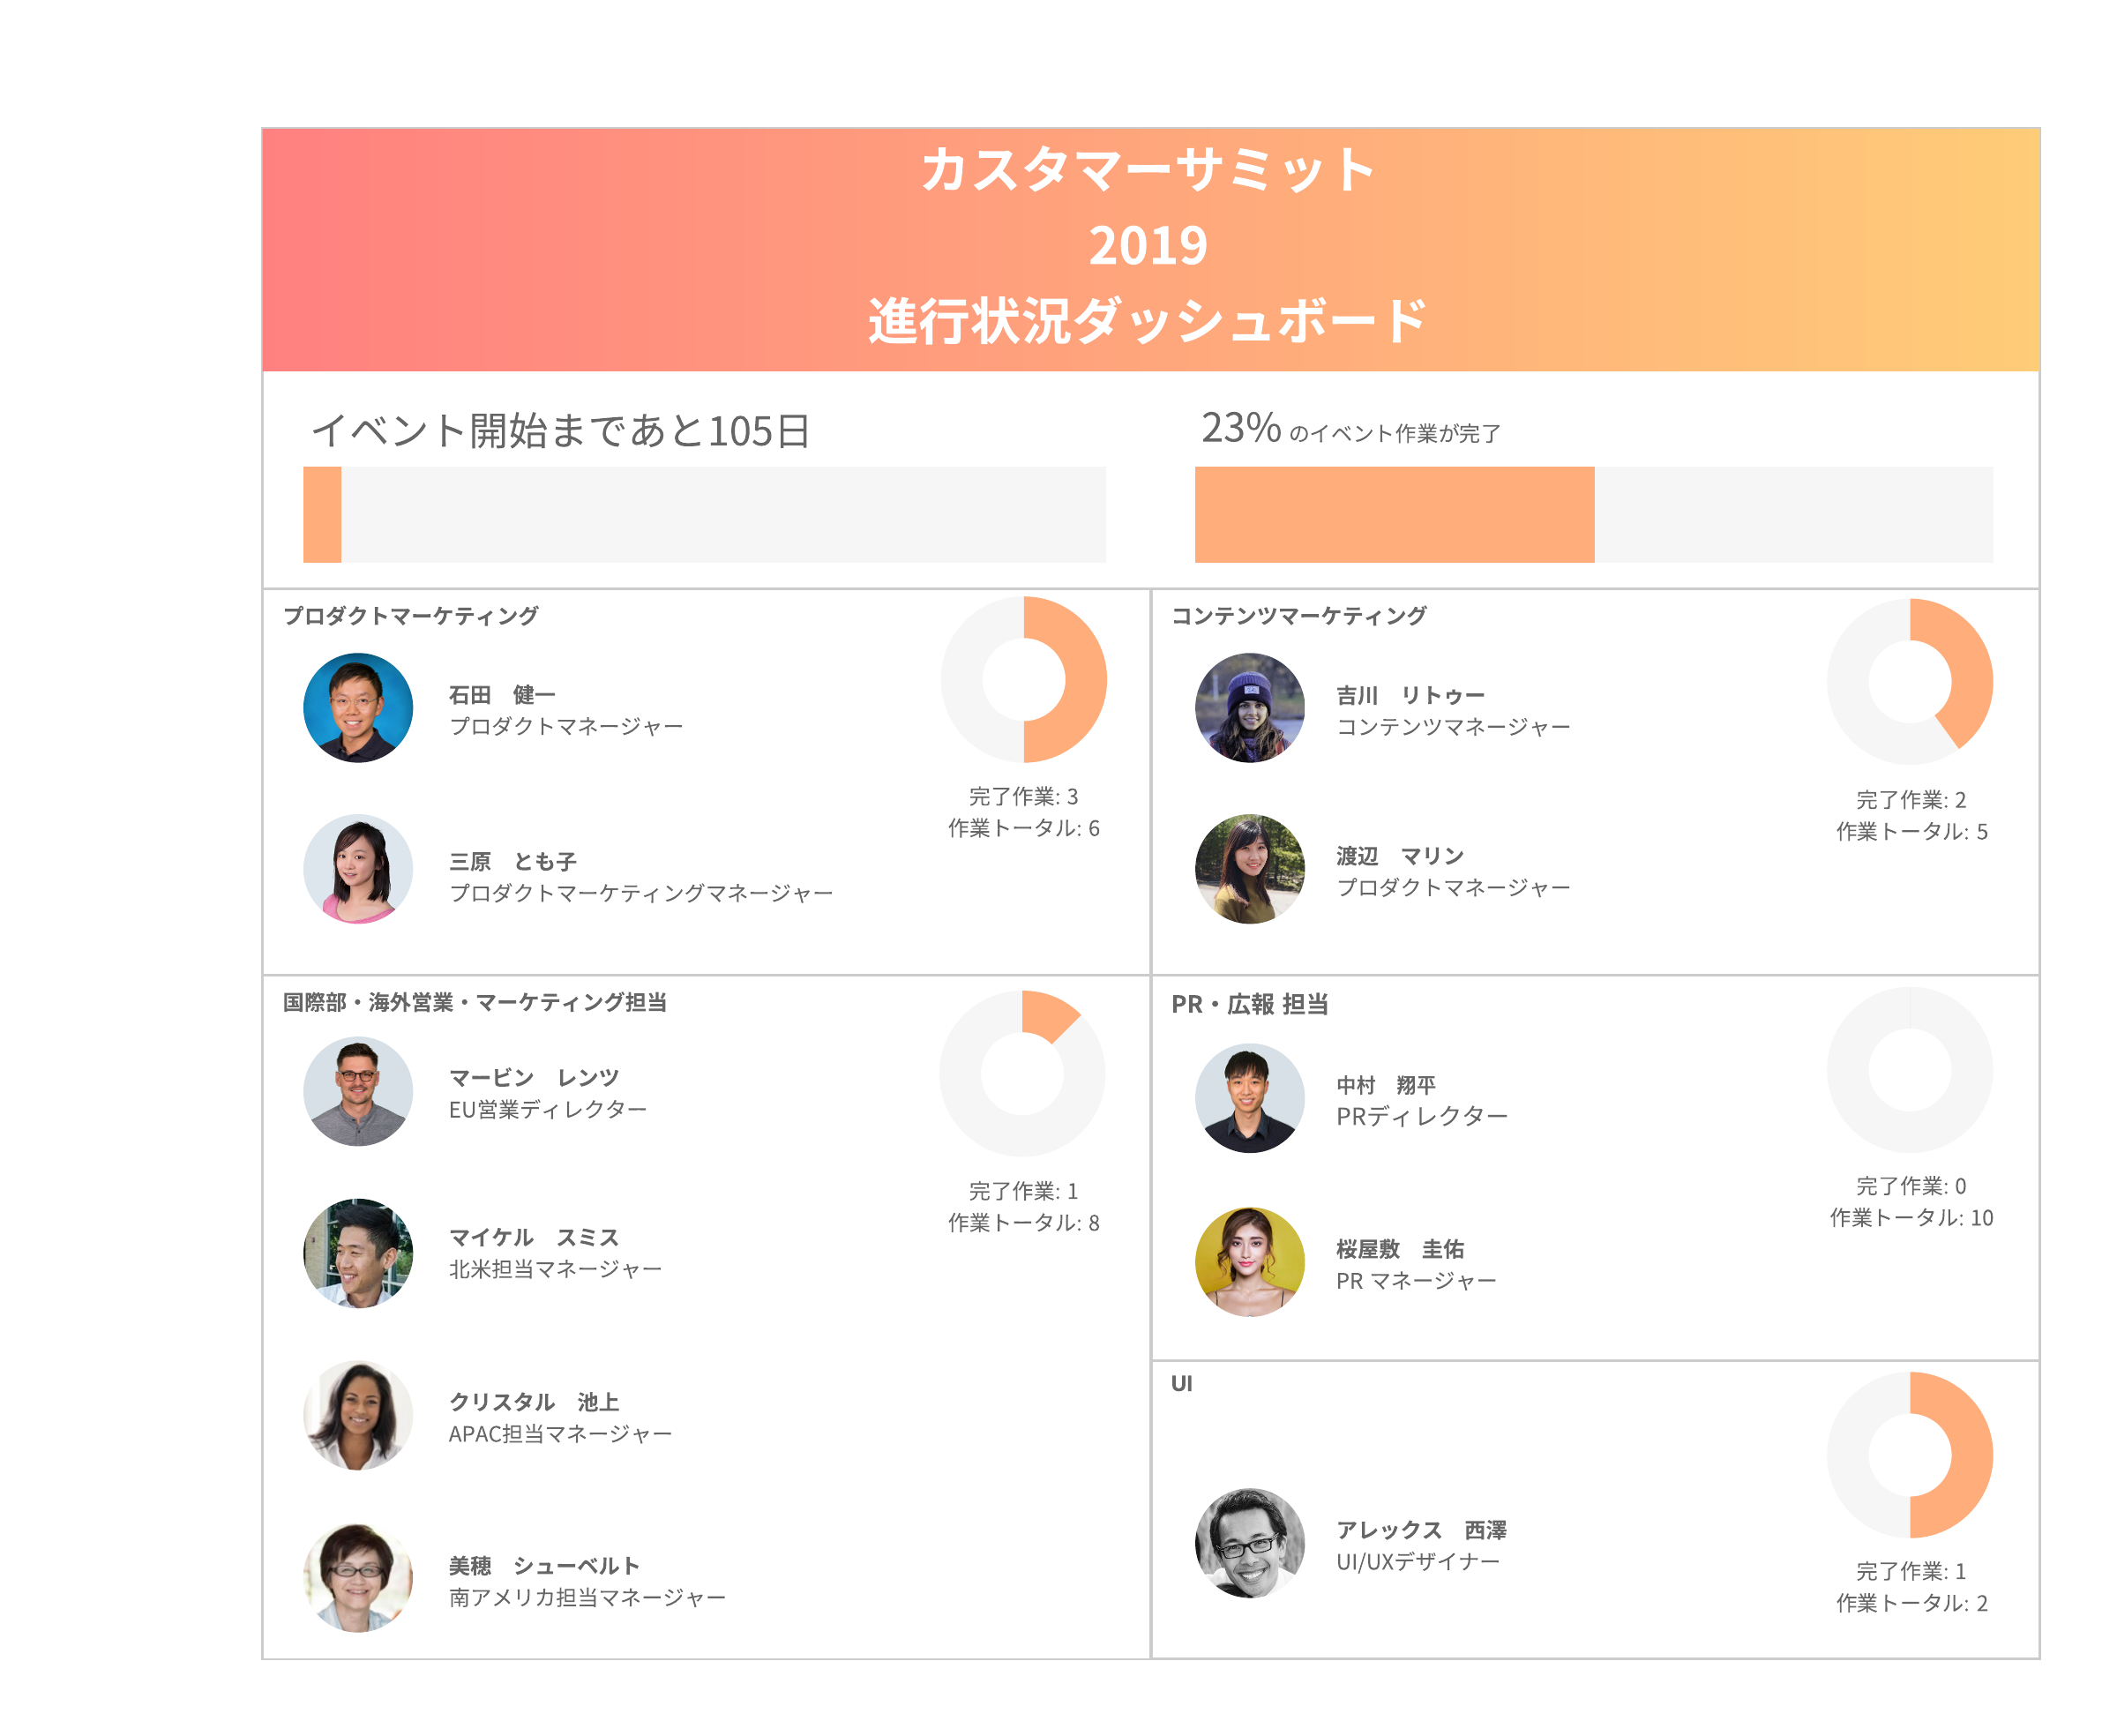Screen dimensions: 2117x1736
Task: Open 吉川 リトゥー's avatar picture
Action: click(1248, 708)
